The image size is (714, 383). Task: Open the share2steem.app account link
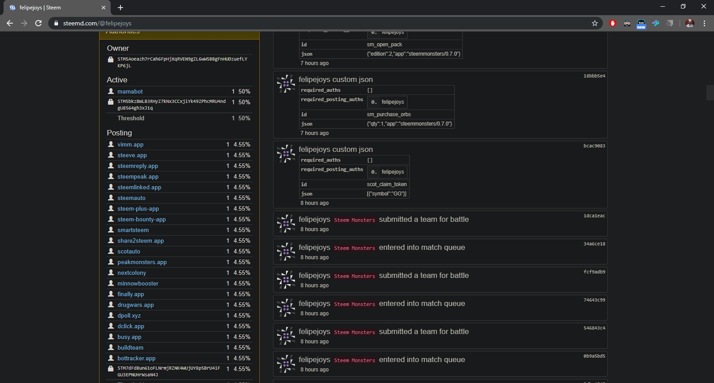[141, 241]
